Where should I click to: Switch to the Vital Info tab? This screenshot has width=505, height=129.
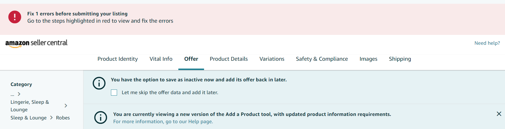161,59
